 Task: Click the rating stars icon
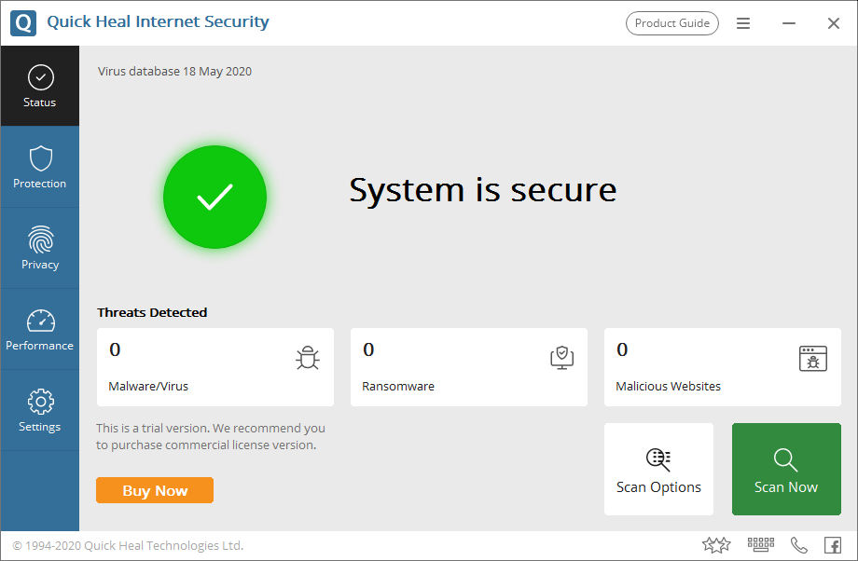[x=716, y=545]
